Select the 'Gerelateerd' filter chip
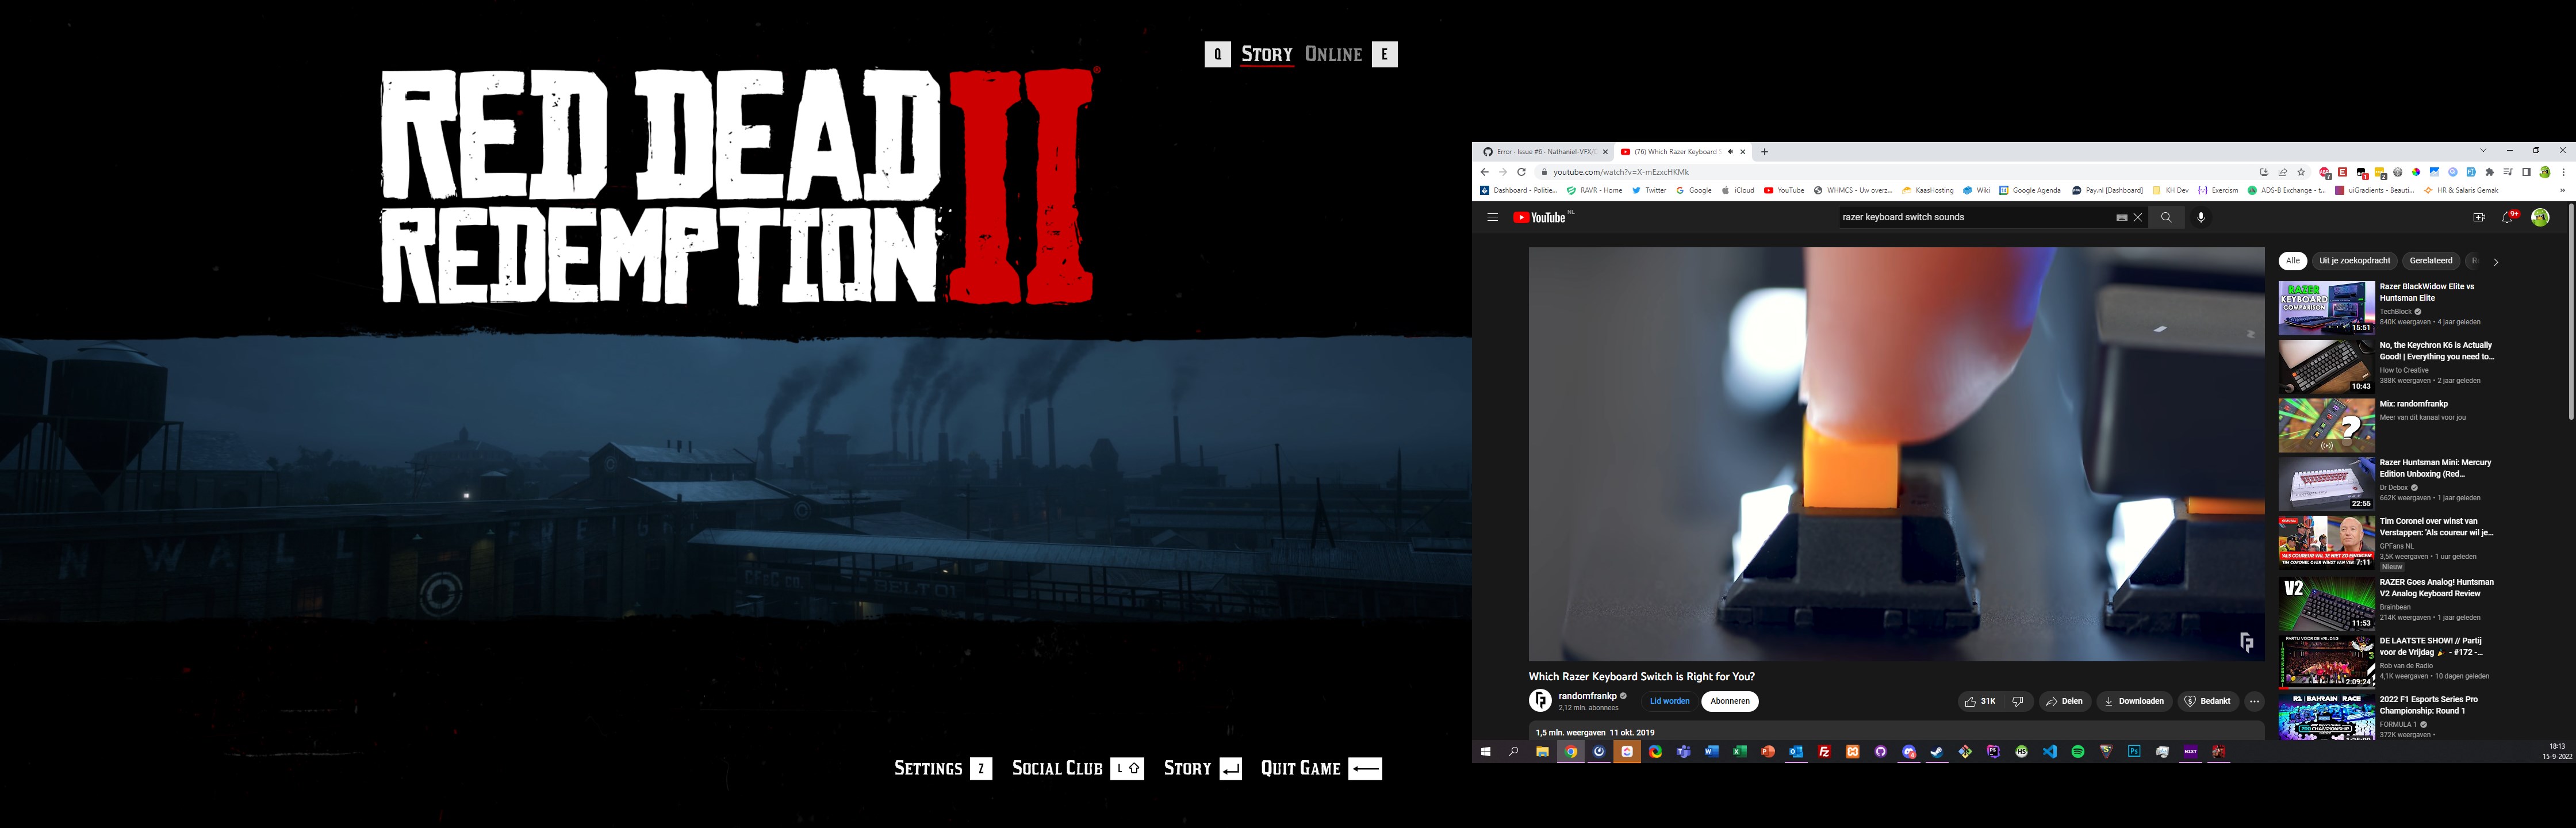 click(x=2430, y=261)
